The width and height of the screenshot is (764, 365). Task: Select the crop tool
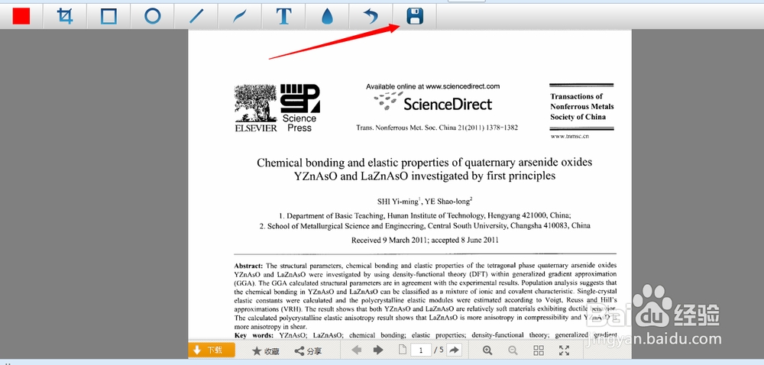coord(65,16)
